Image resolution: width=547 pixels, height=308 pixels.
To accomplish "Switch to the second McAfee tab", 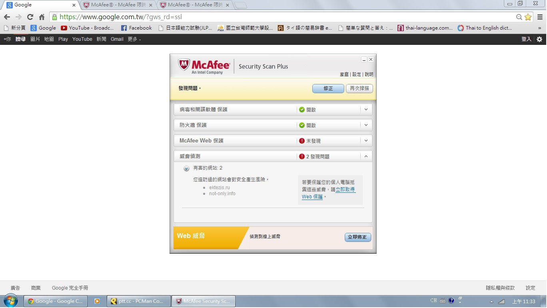I will tap(194, 5).
